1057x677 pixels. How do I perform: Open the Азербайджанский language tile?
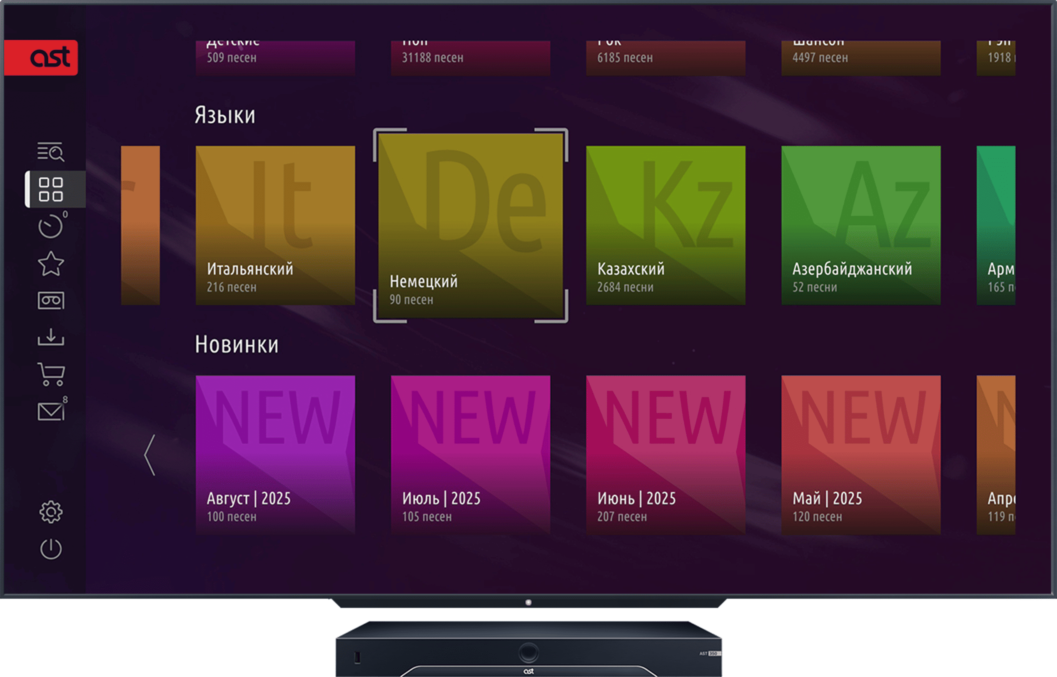pos(861,225)
